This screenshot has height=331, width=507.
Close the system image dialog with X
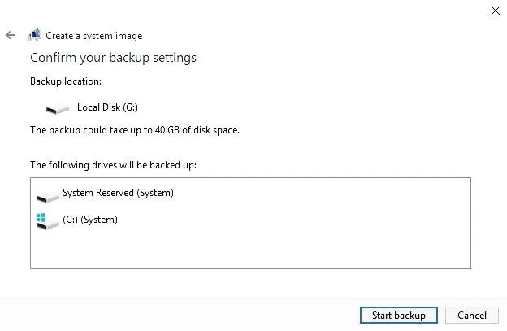pyautogui.click(x=495, y=11)
